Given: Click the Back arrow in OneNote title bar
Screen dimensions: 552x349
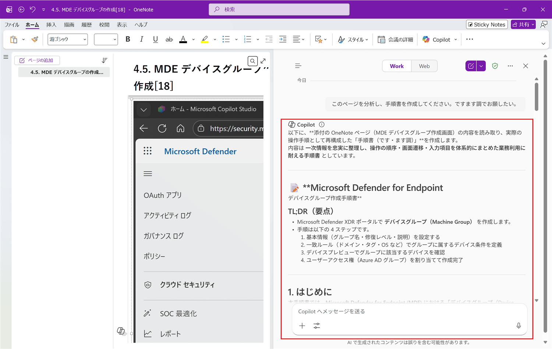Looking at the screenshot, I should point(21,10).
